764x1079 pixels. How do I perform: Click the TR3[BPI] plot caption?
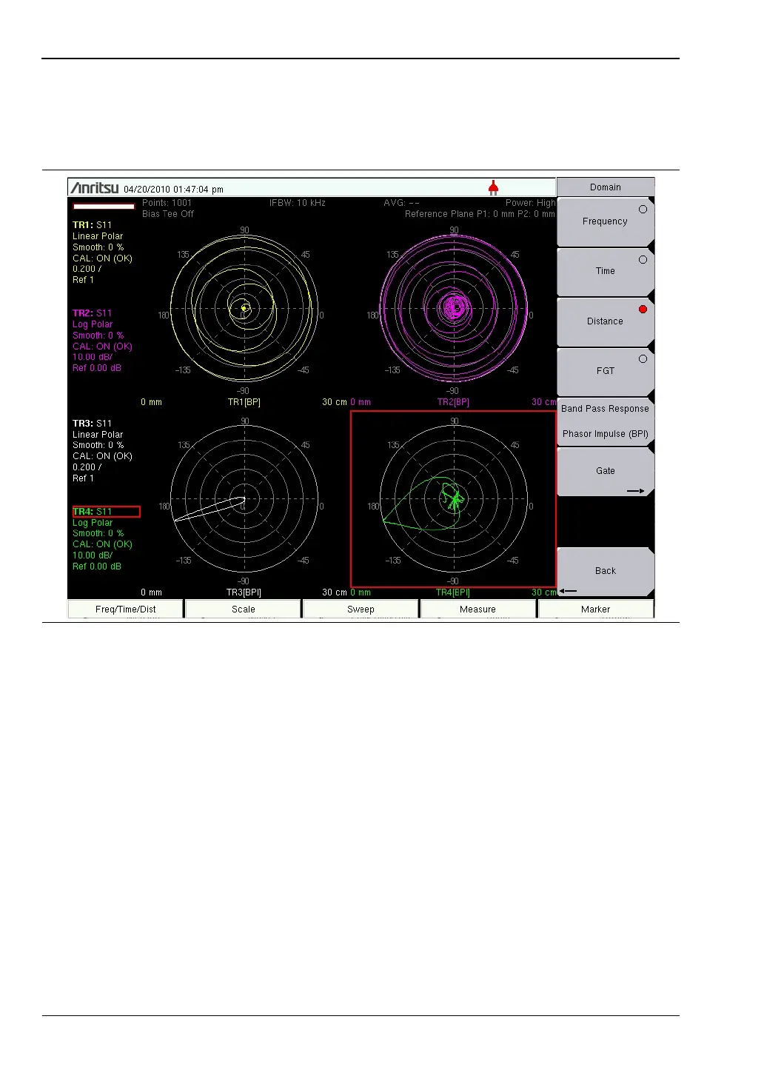[244, 592]
